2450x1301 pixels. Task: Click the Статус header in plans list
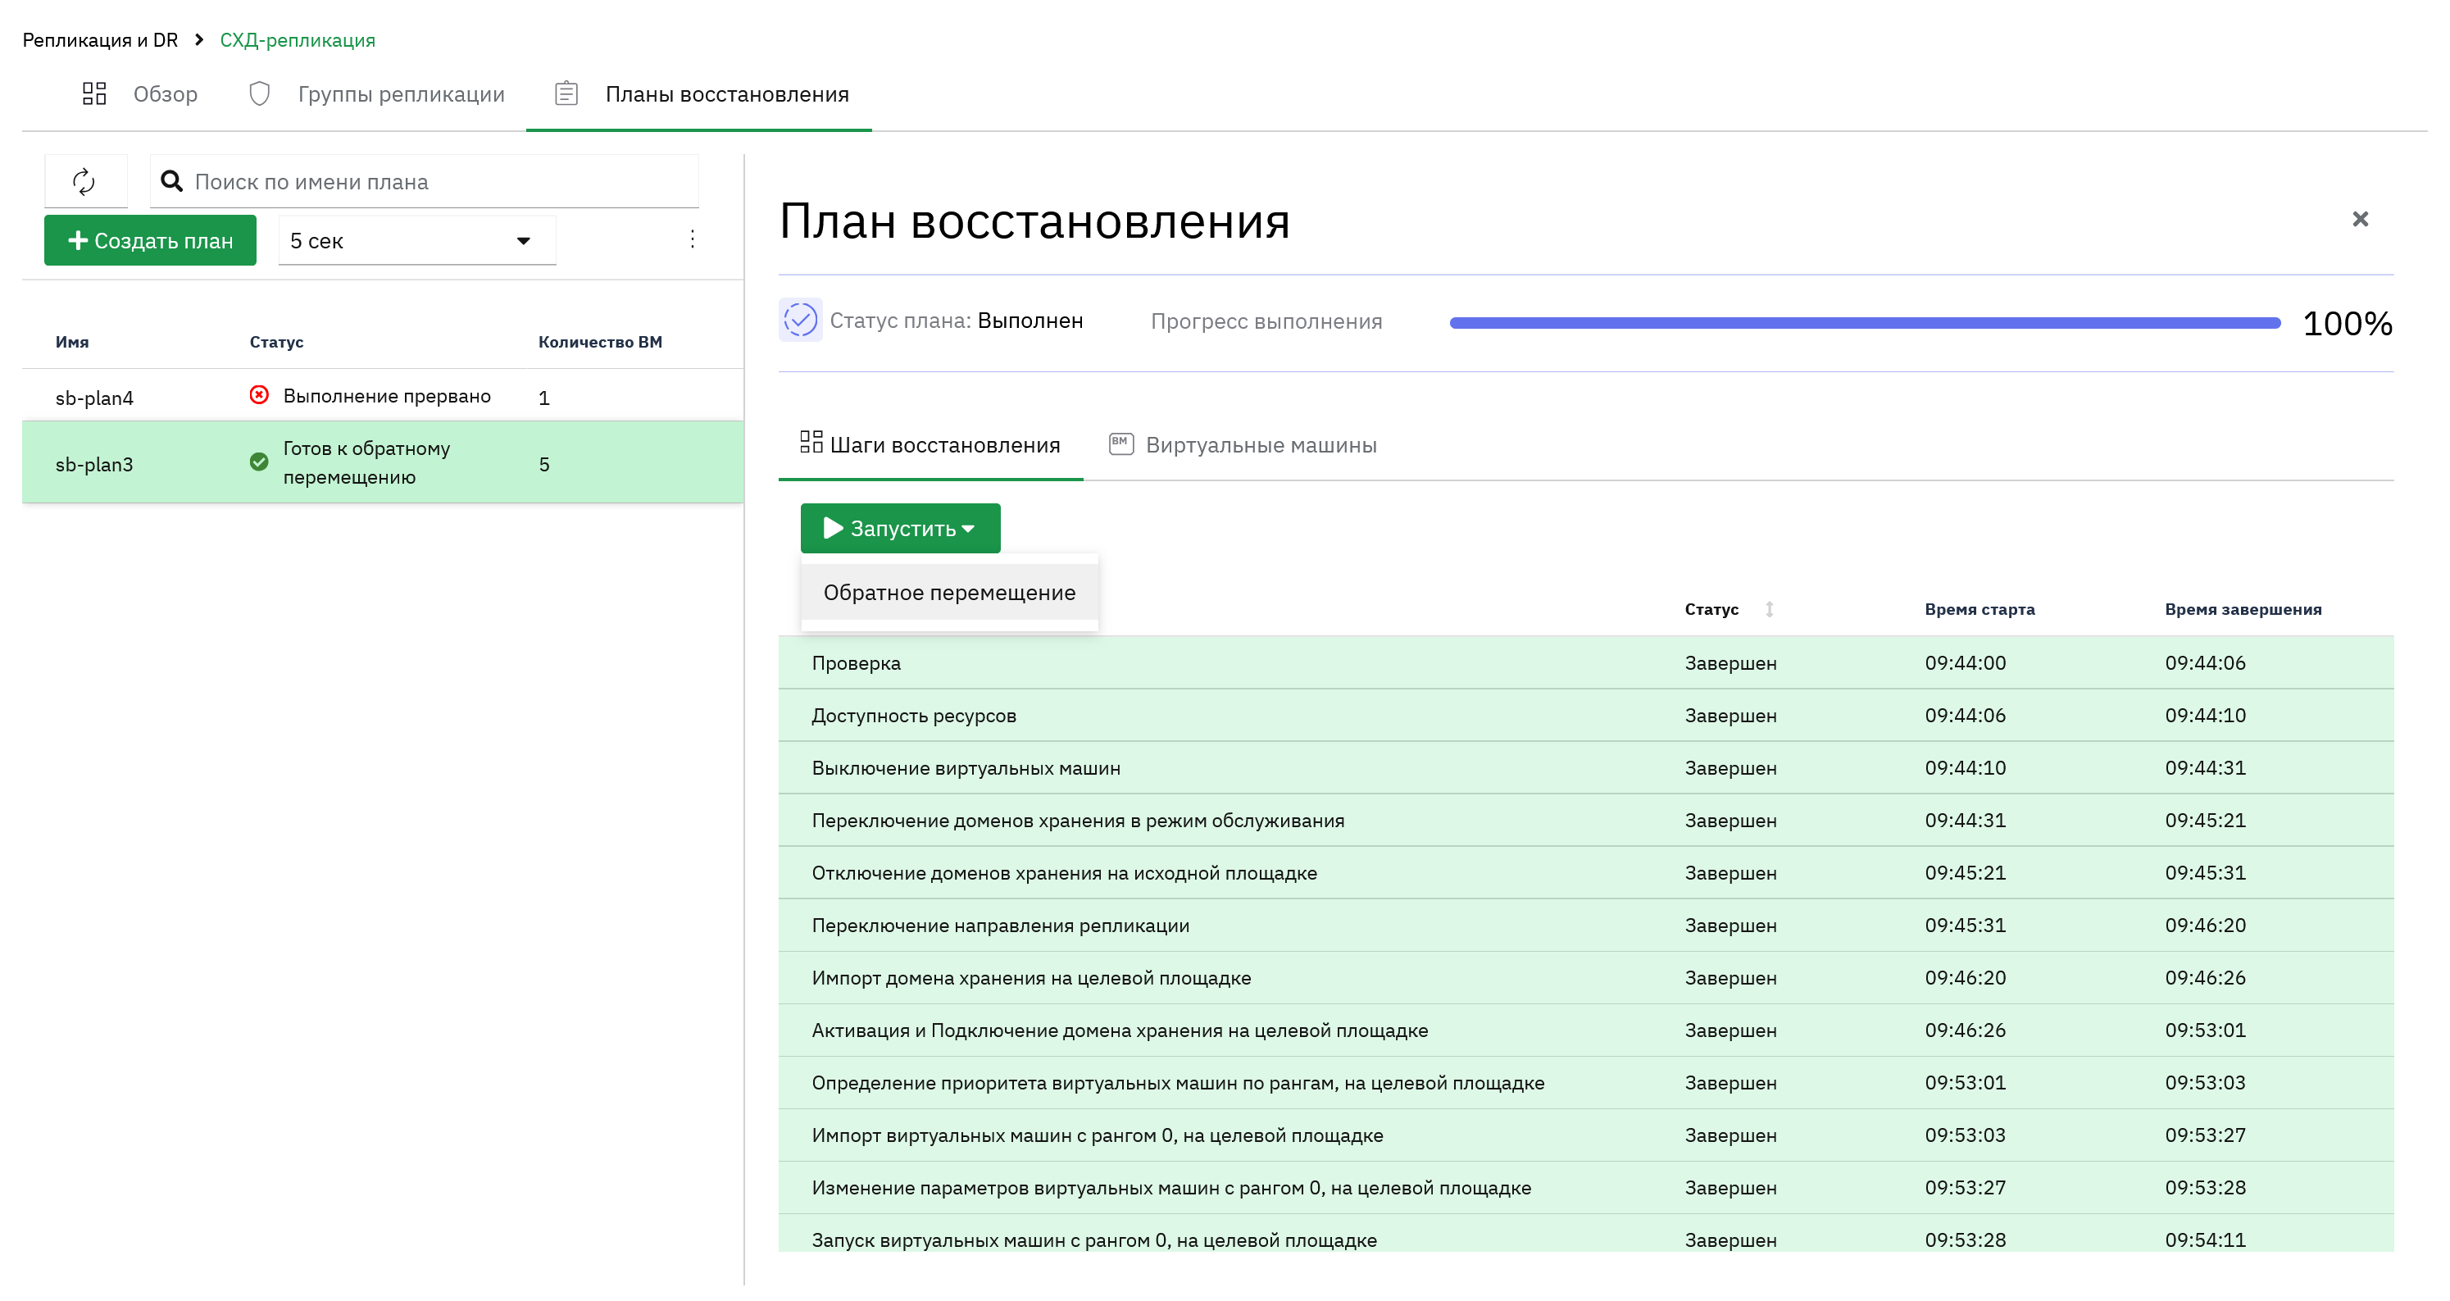[277, 343]
